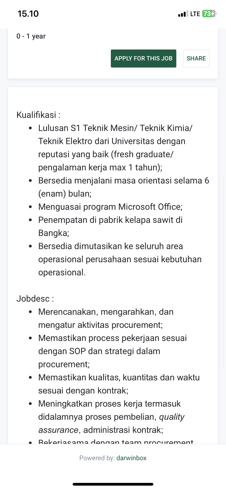
Task: Tap the "0 - 1 year" experience text
Action: coord(31,36)
